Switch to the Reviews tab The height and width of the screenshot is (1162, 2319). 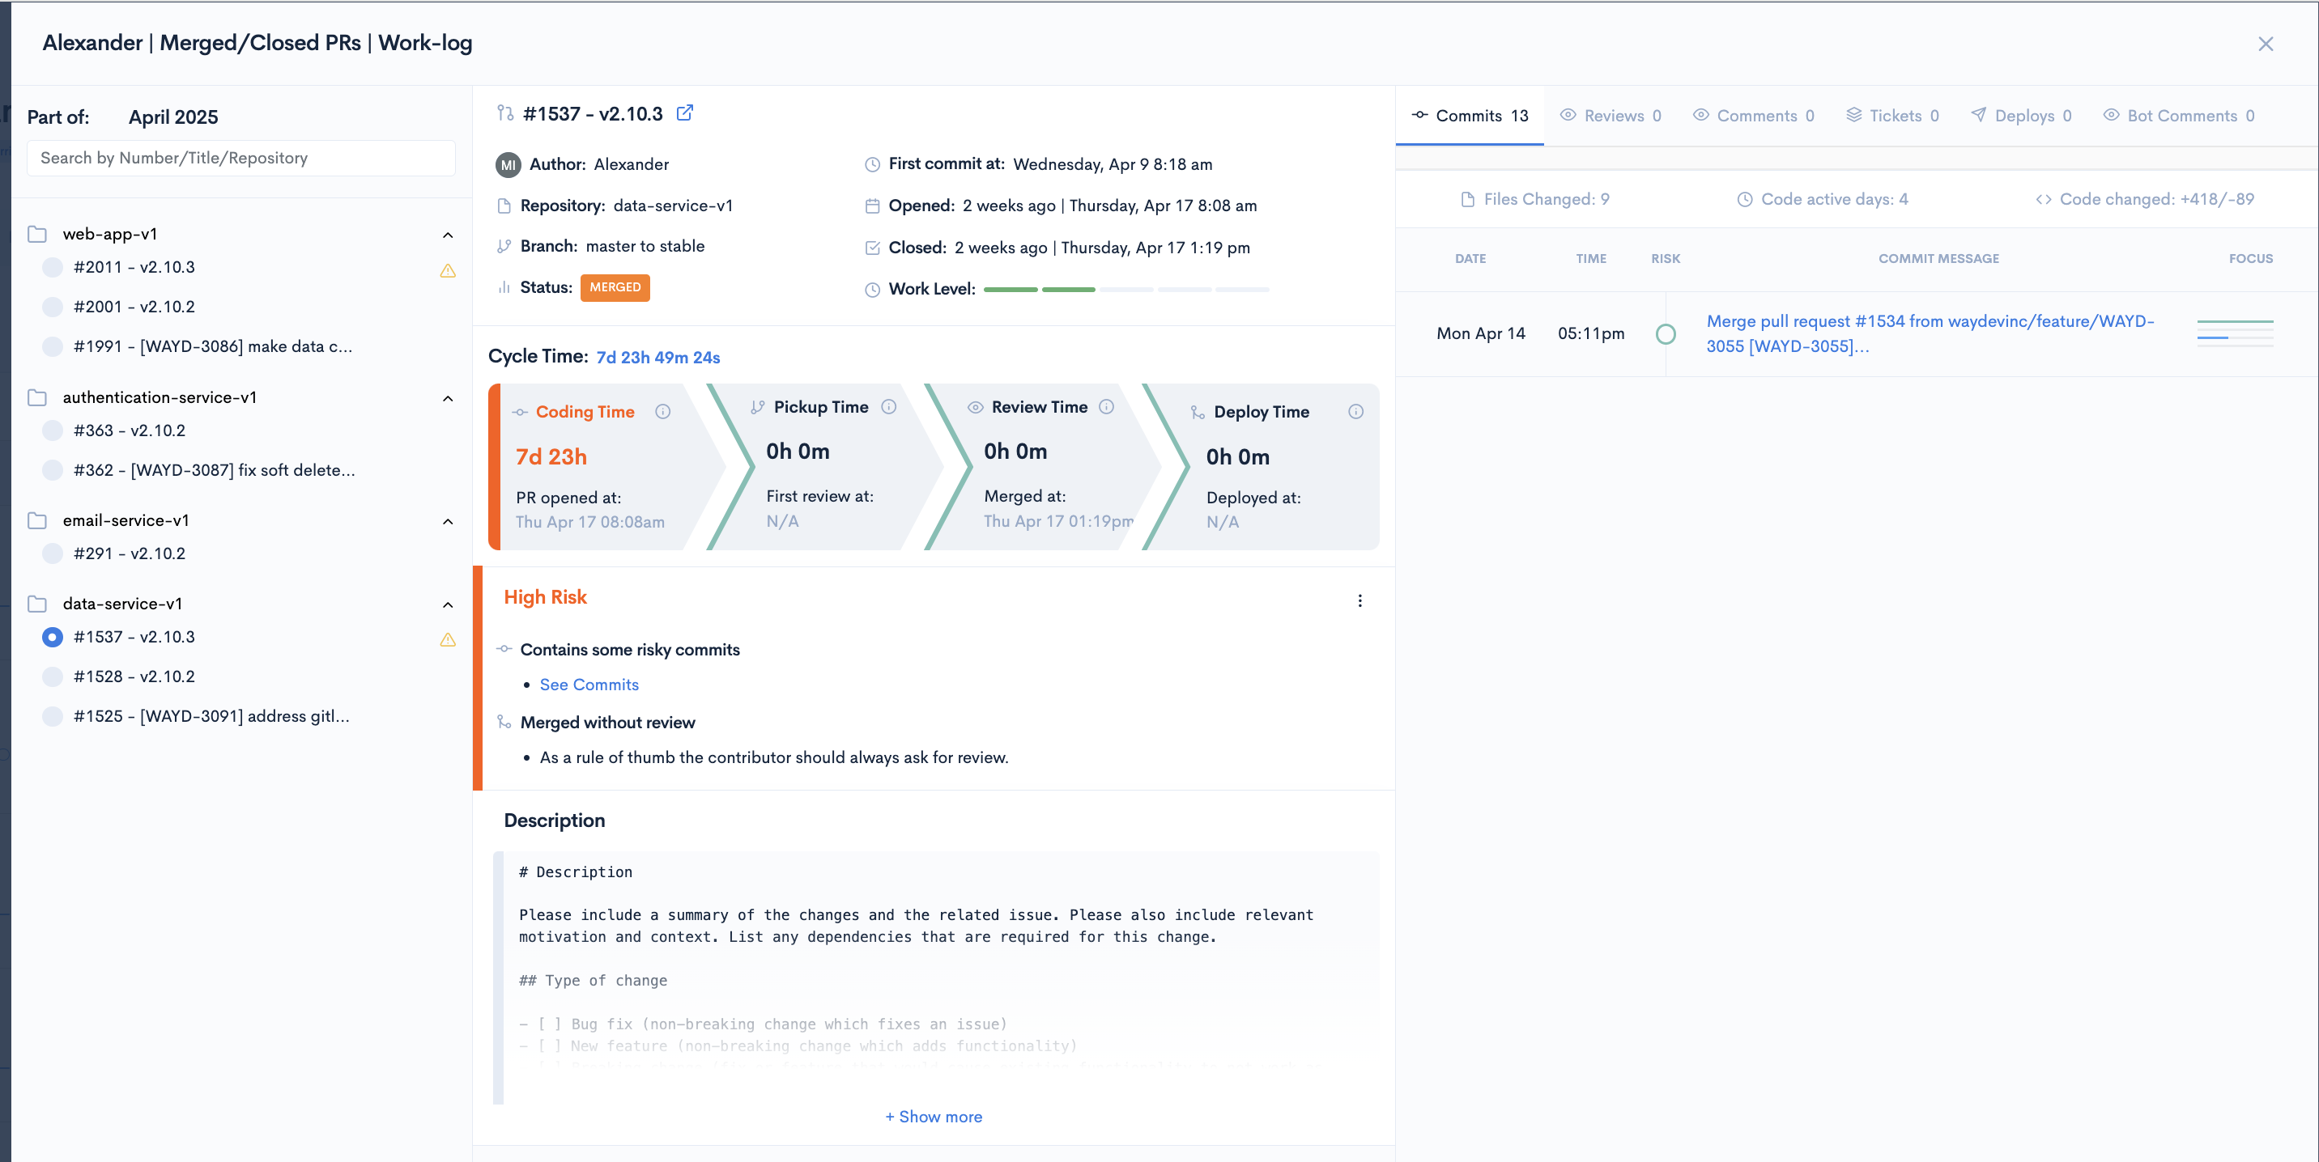1611,116
